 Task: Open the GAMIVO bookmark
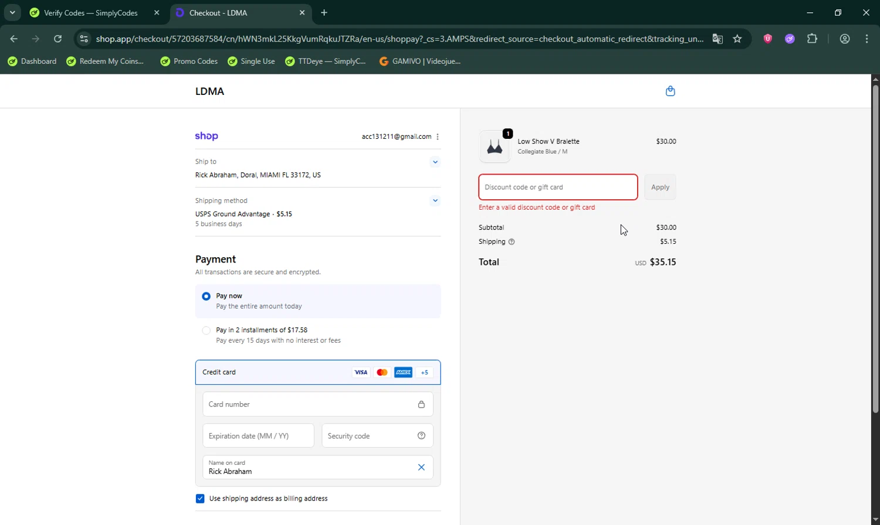(420, 61)
